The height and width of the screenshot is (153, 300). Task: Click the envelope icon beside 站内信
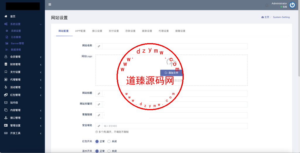(6, 103)
